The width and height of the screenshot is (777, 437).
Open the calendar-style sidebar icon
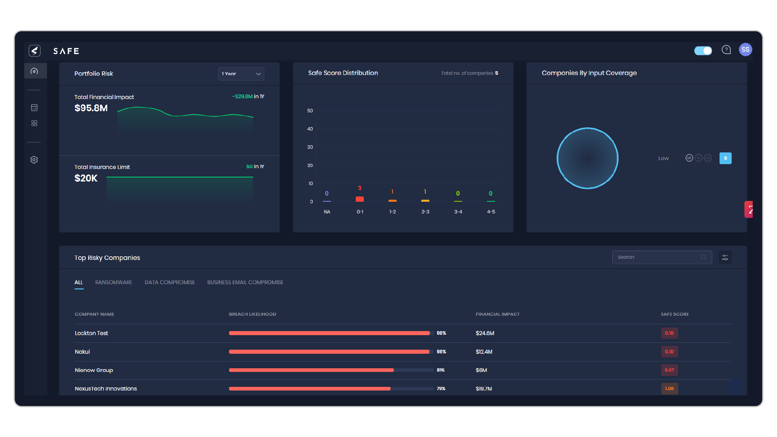tap(34, 108)
